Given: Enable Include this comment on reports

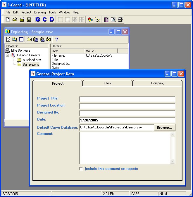Looking at the screenshot, I should [81, 169].
